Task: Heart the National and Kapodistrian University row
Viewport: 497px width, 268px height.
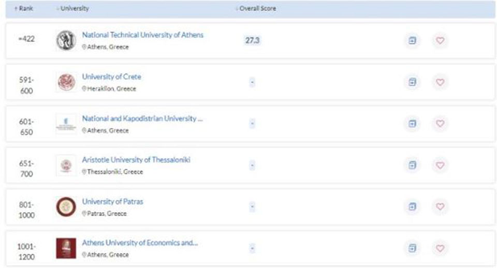Action: point(440,123)
